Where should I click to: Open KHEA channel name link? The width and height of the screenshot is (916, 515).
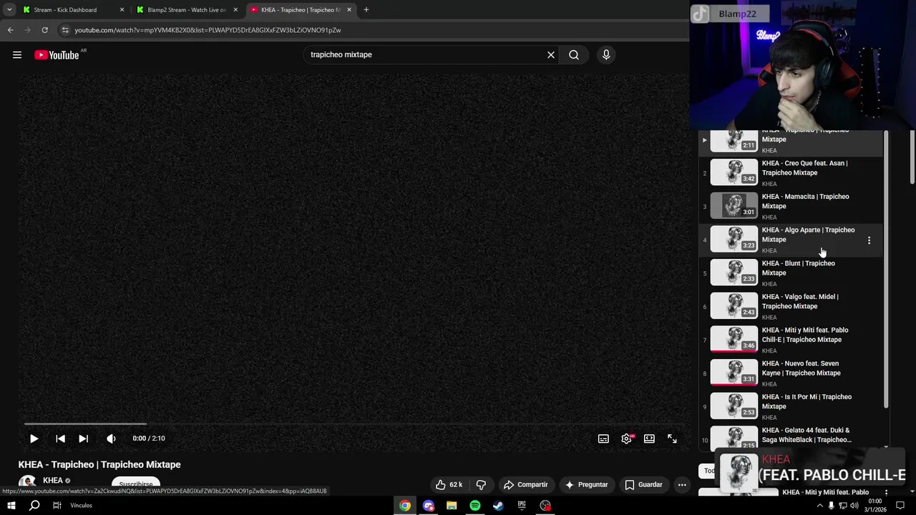(x=53, y=481)
